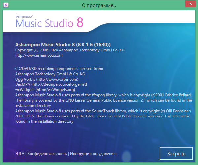The width and height of the screenshot is (198, 165).
Task: Click the DecMPA sourceforge line
Action: [51, 84]
